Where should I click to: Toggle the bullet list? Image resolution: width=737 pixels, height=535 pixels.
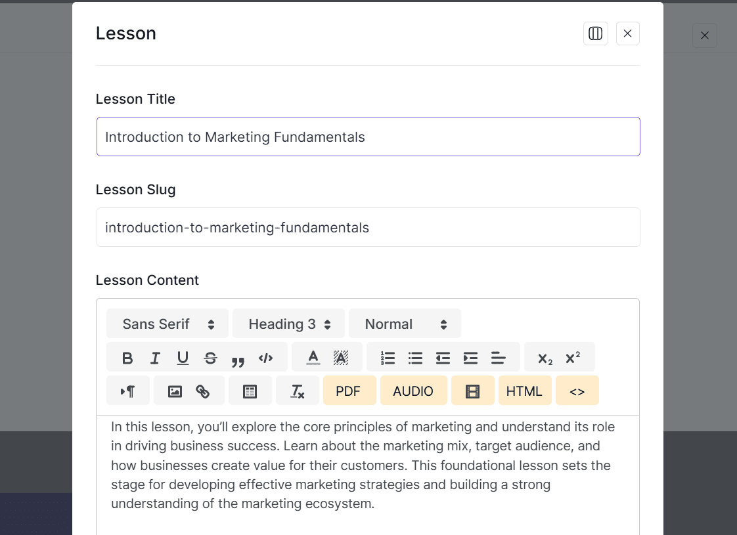414,357
